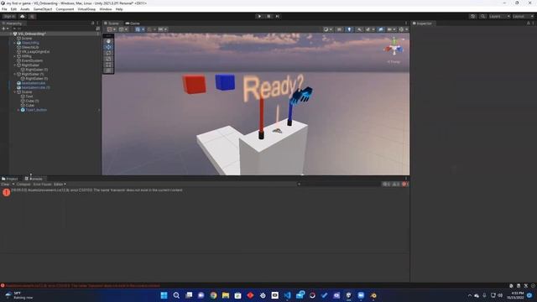Viewport: 537px width, 302px height.
Task: Toggle warning message count in Console
Action: pos(395,185)
